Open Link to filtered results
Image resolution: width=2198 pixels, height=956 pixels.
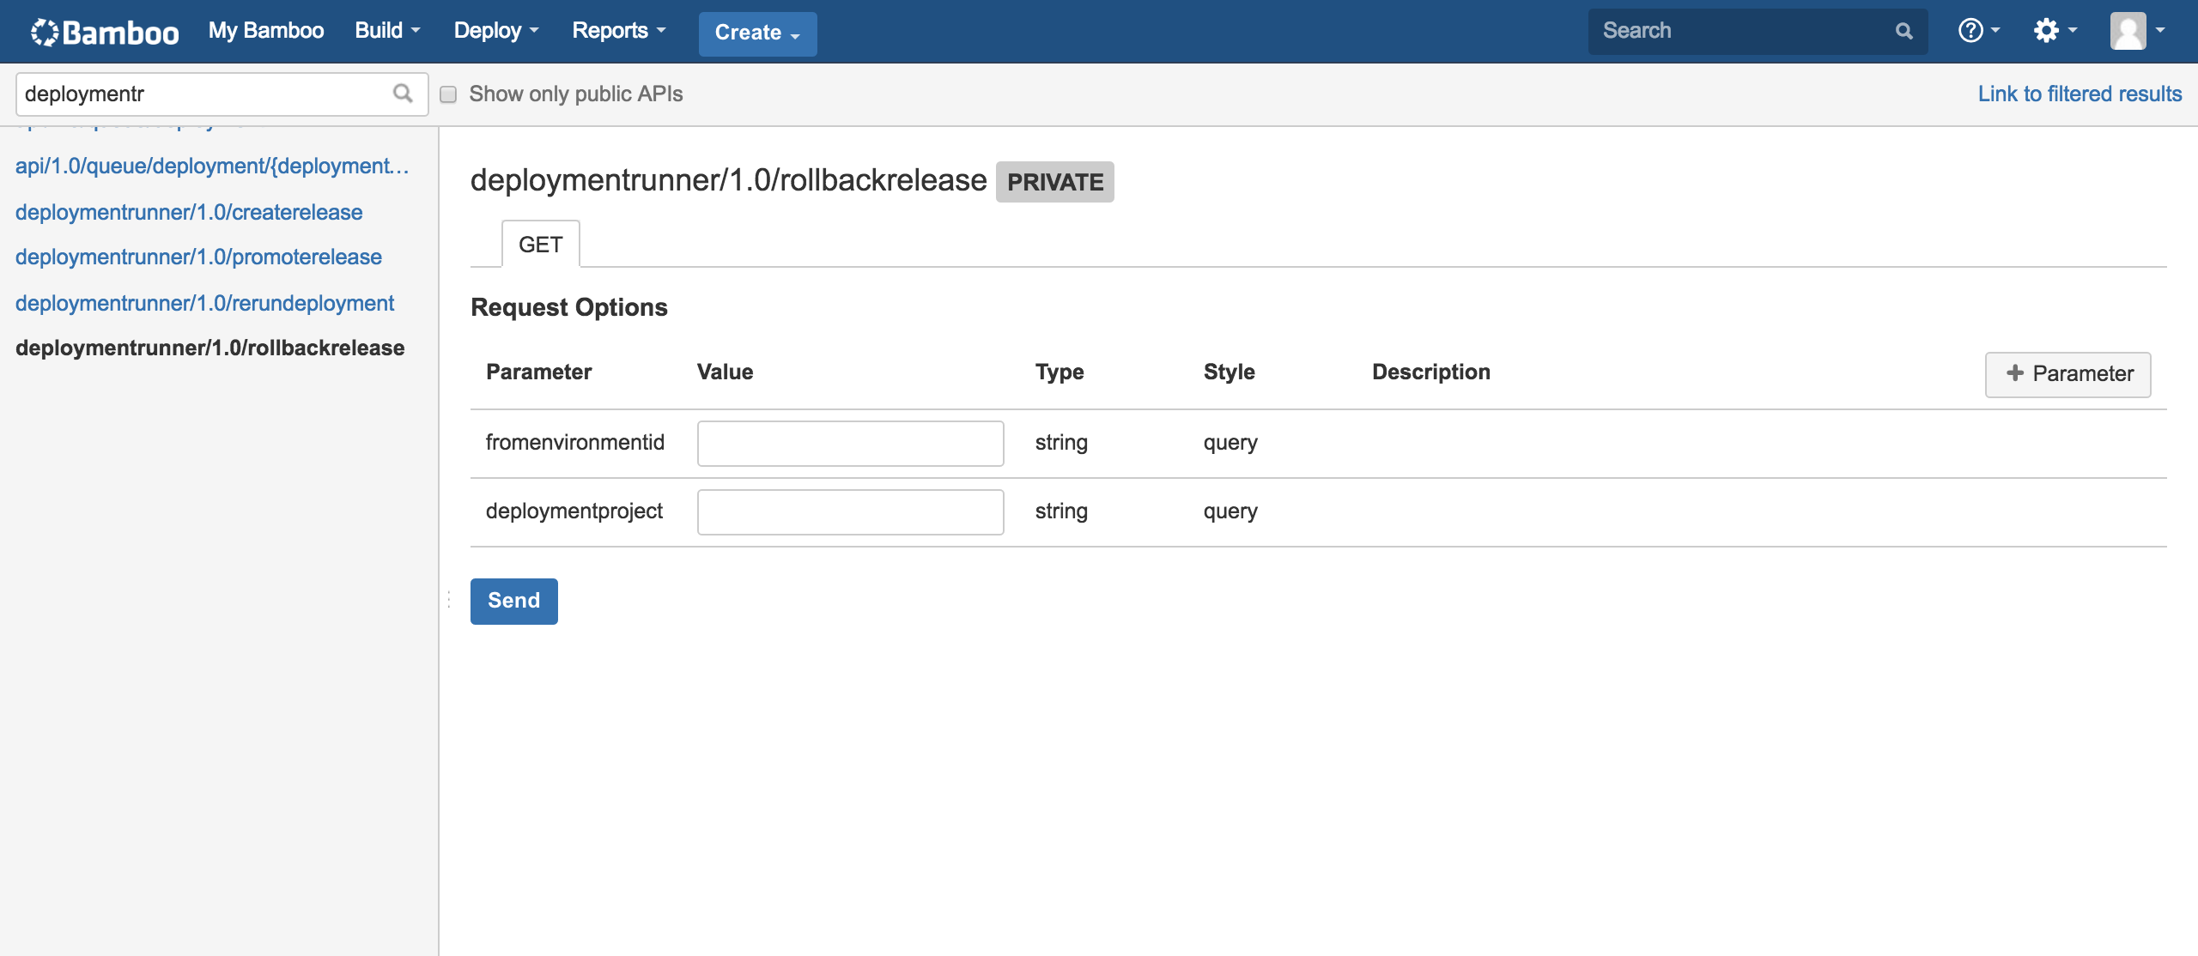click(x=2080, y=94)
